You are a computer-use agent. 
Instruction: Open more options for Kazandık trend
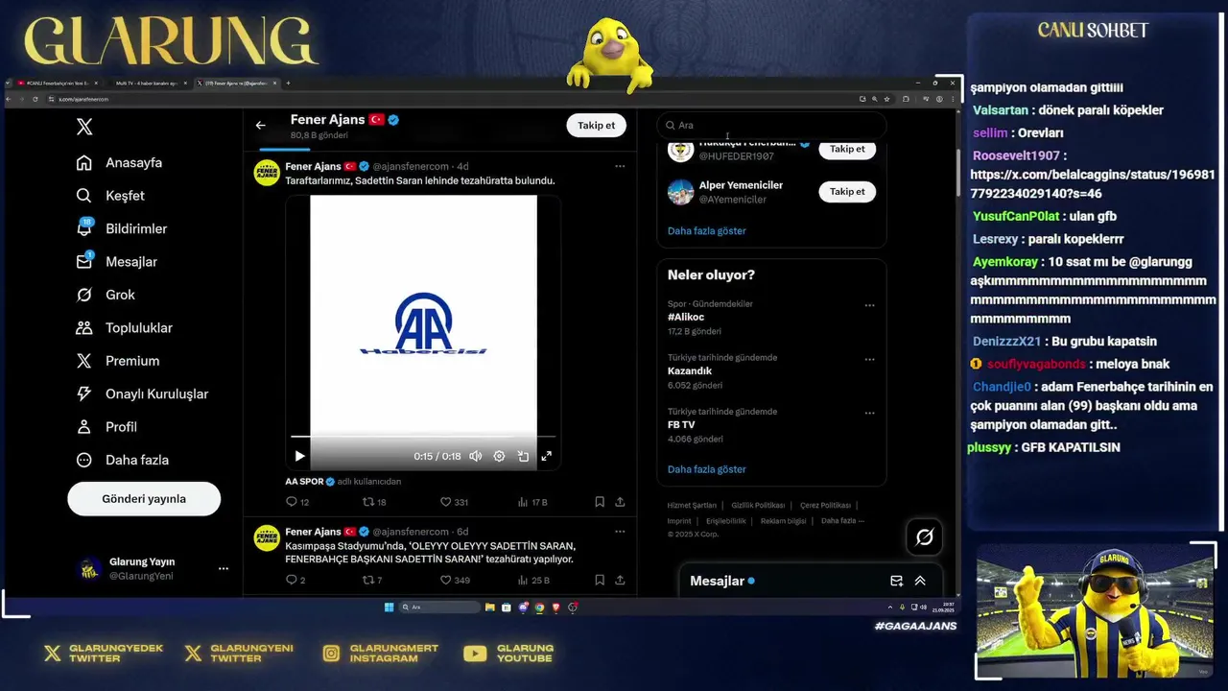tap(869, 360)
